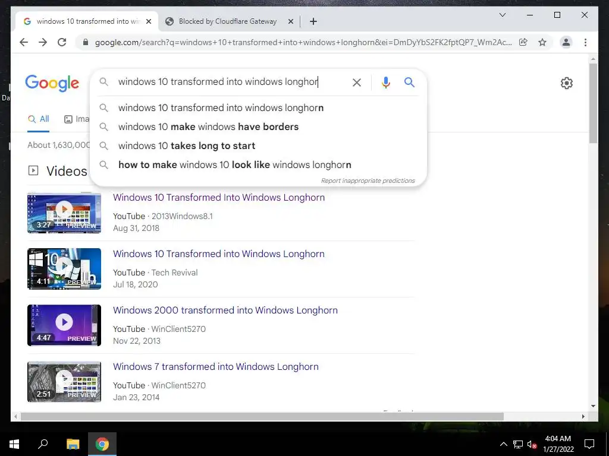Open Tech Revival's Windows 10 Longhorn video link

[219, 254]
